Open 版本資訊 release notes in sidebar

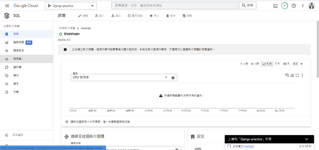tap(26, 135)
